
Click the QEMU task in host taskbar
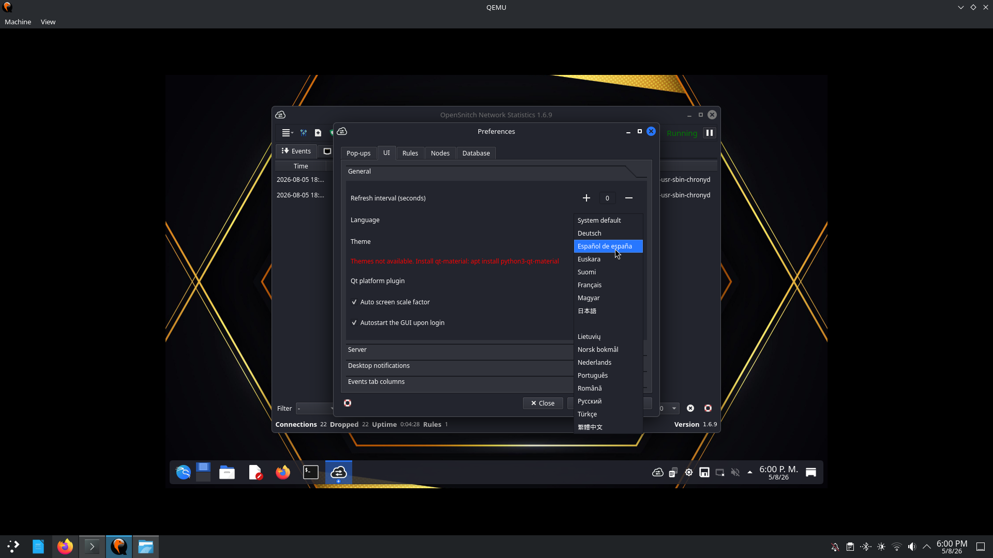pos(119,546)
